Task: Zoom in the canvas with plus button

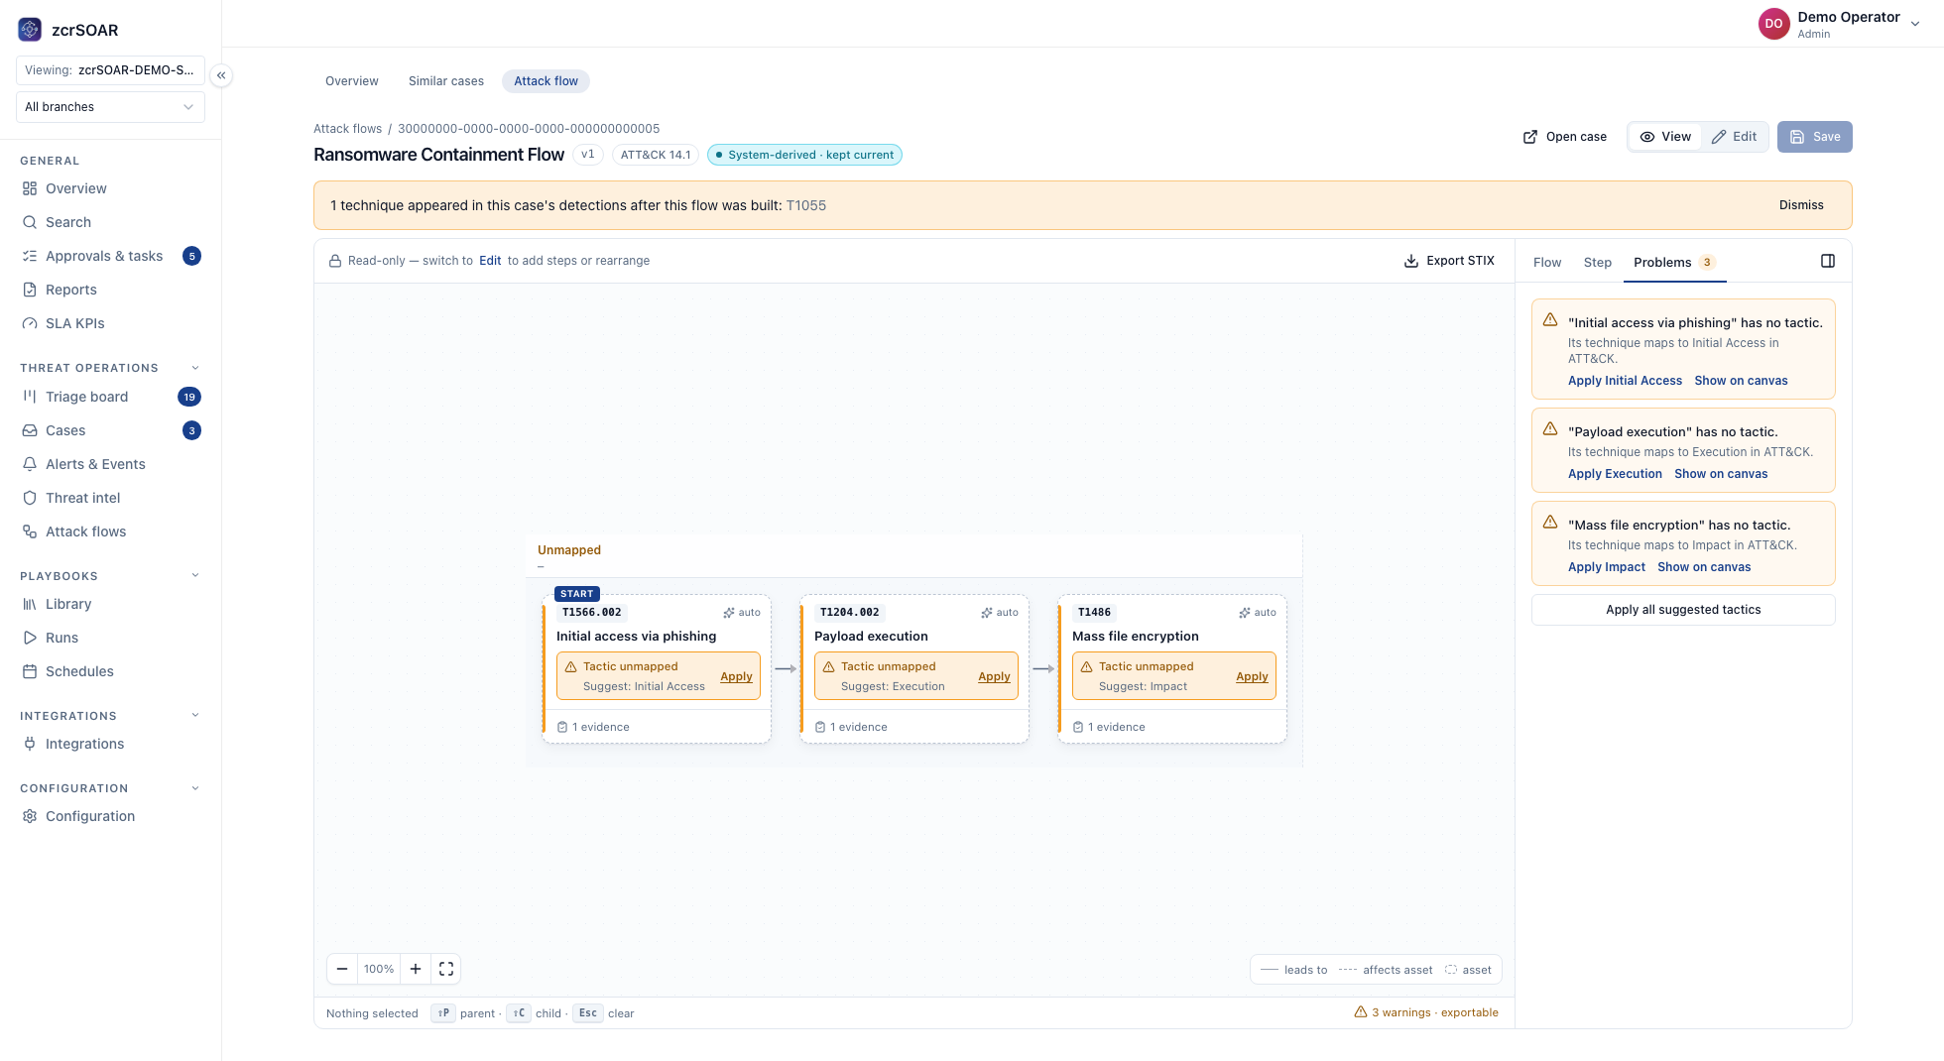Action: [416, 969]
